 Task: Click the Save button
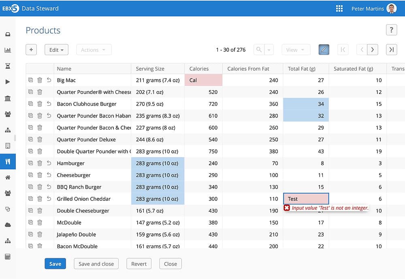click(x=55, y=264)
